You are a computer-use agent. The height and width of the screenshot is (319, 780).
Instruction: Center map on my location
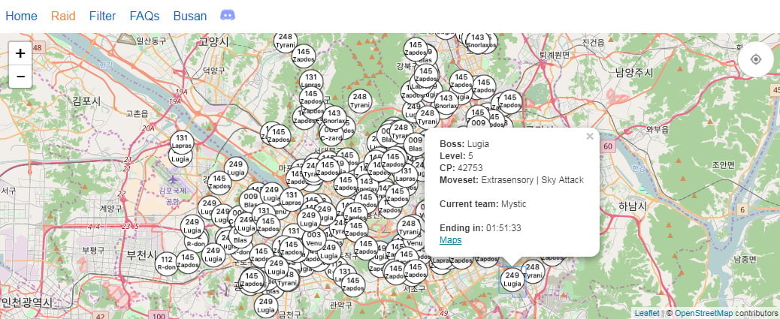756,59
